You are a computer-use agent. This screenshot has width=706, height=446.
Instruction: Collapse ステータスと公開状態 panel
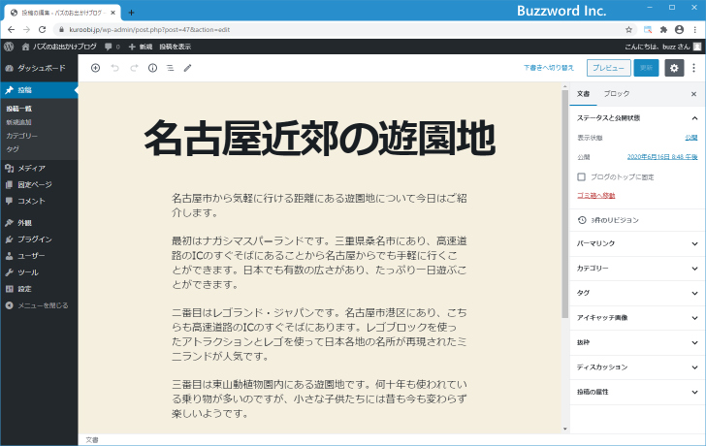637,118
